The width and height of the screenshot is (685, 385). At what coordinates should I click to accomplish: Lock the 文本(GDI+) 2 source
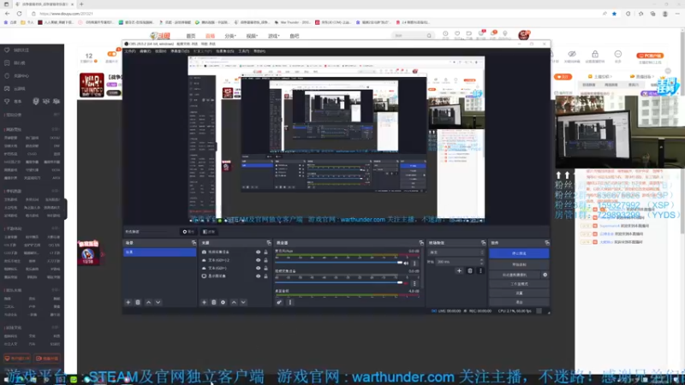[x=265, y=260]
